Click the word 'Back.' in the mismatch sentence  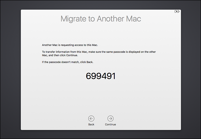click(90, 62)
